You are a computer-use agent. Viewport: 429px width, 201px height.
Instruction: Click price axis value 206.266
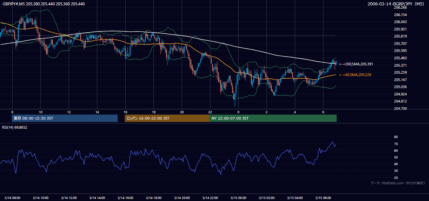click(x=400, y=7)
